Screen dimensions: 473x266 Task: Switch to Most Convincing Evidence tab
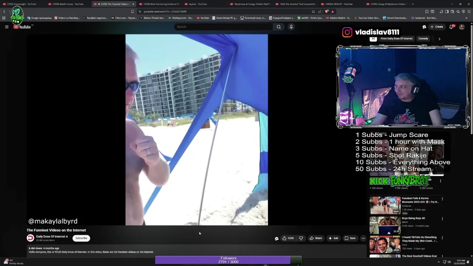click(x=159, y=4)
